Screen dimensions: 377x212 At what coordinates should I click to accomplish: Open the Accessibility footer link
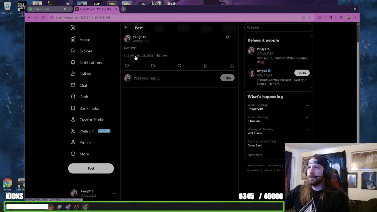(x=253, y=170)
